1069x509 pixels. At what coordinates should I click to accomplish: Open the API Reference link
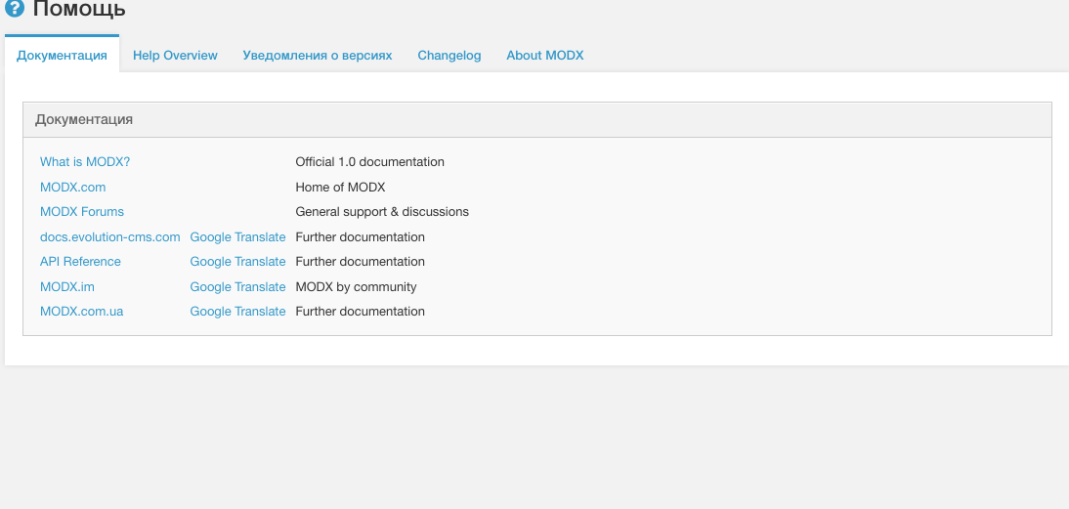point(80,262)
